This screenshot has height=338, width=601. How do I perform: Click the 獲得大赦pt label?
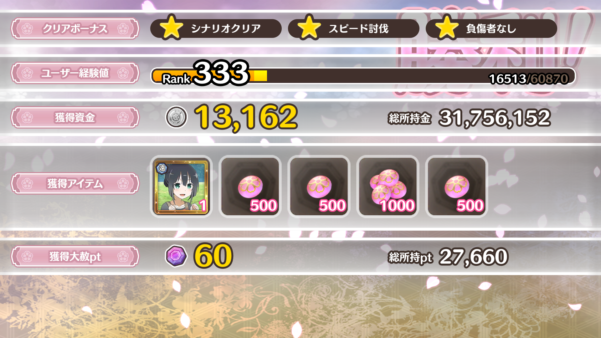tap(75, 257)
